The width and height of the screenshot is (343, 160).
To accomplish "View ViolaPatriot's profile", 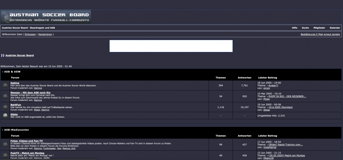I will point(270,147).
